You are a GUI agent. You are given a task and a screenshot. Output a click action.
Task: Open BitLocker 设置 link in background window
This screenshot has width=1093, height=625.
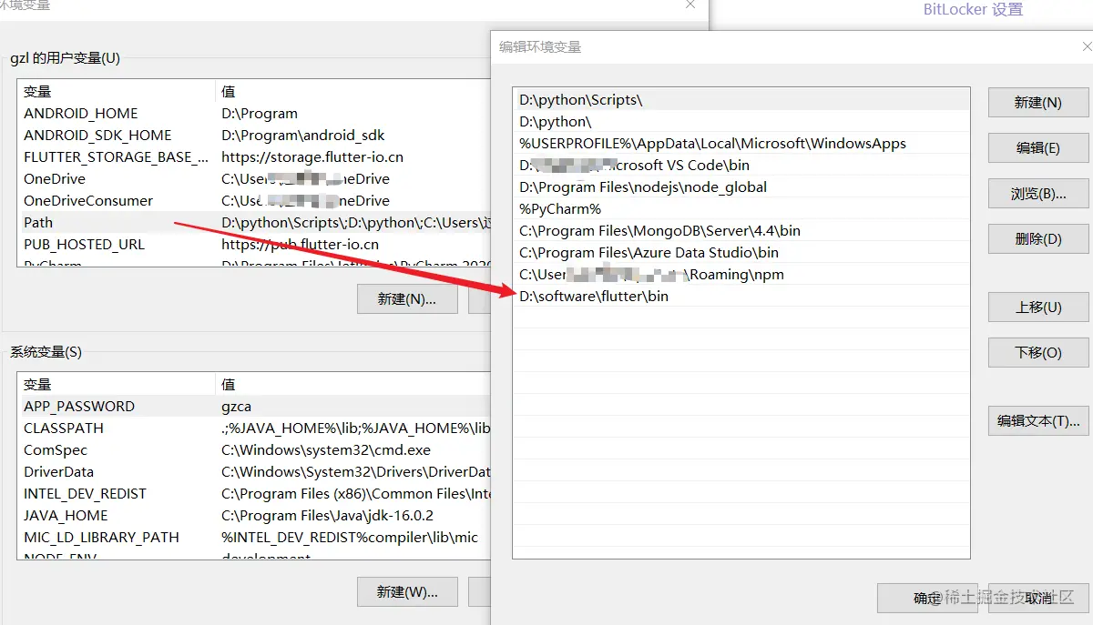tap(973, 9)
